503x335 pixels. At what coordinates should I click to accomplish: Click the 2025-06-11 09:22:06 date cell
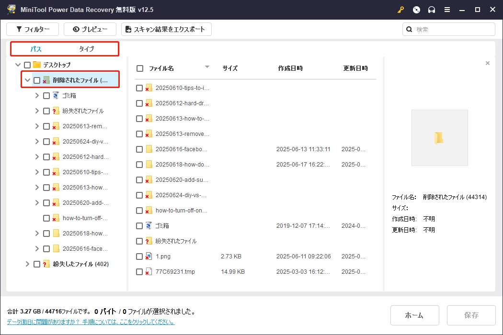pyautogui.click(x=303, y=257)
